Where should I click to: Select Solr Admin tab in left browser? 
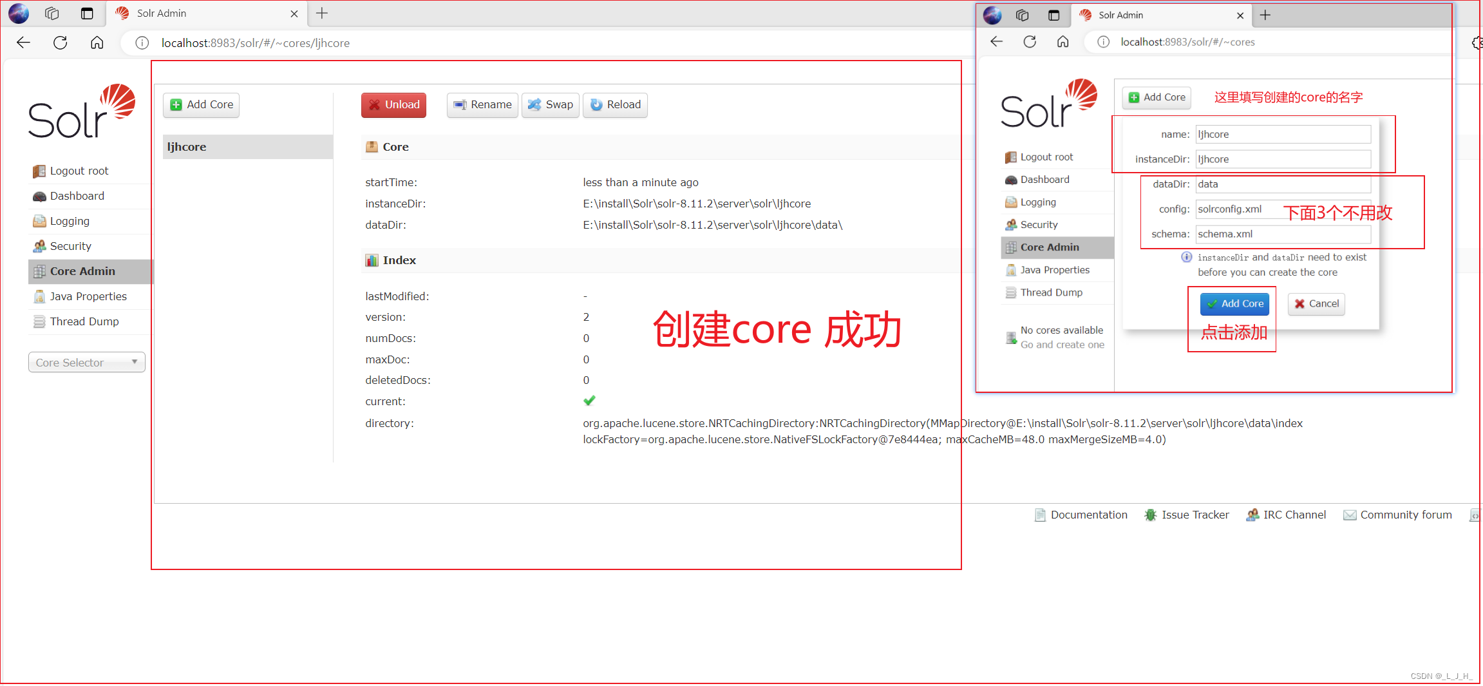(207, 14)
